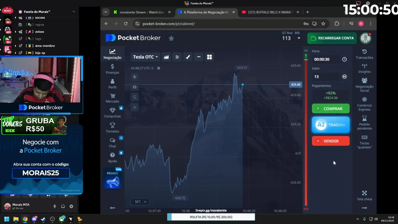Click the clock icon next to Hora
The image size is (398, 224).
tap(345, 59)
